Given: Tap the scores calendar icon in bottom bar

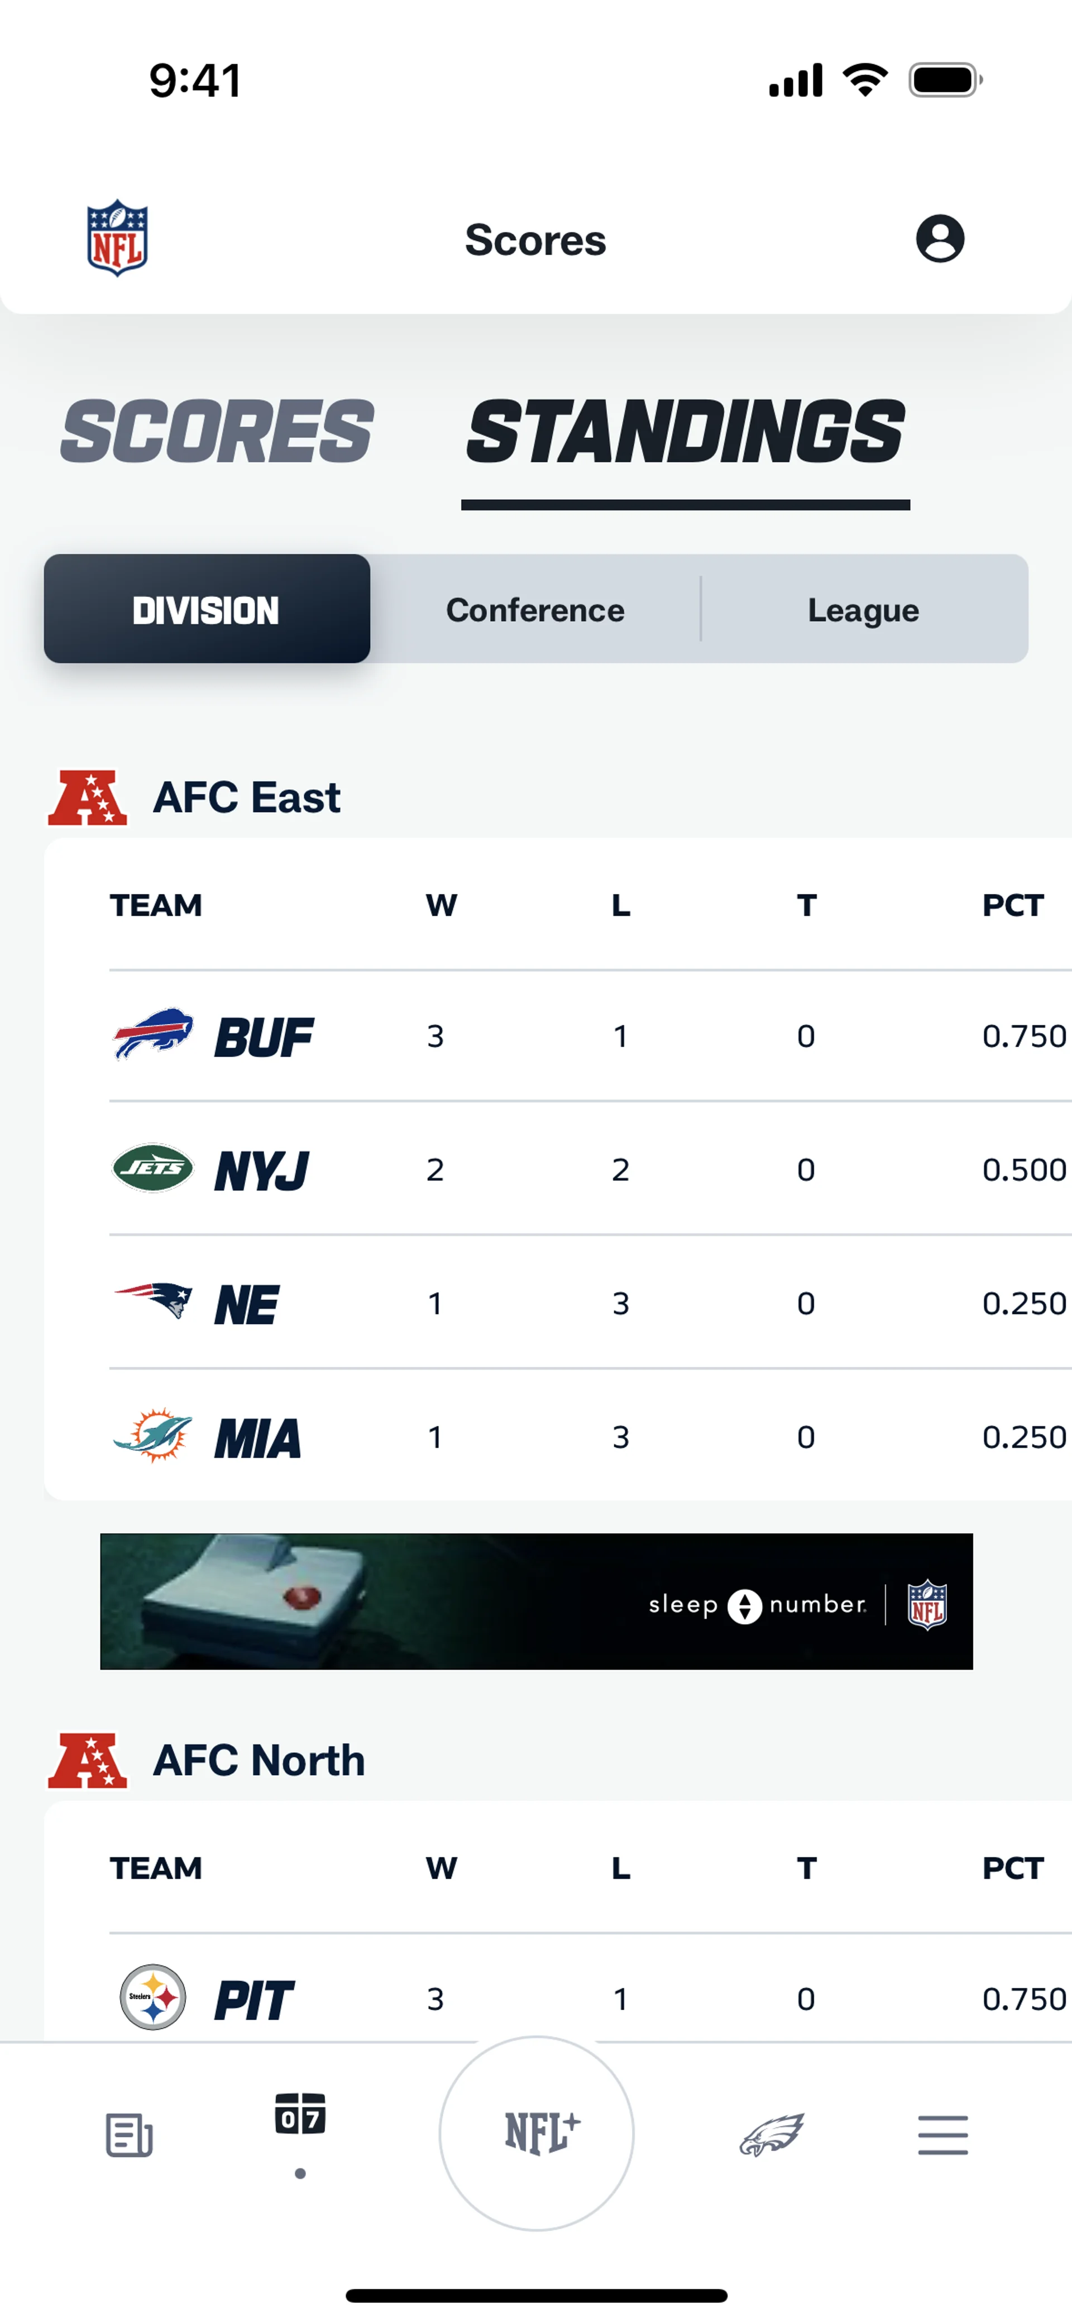Looking at the screenshot, I should tap(300, 2116).
